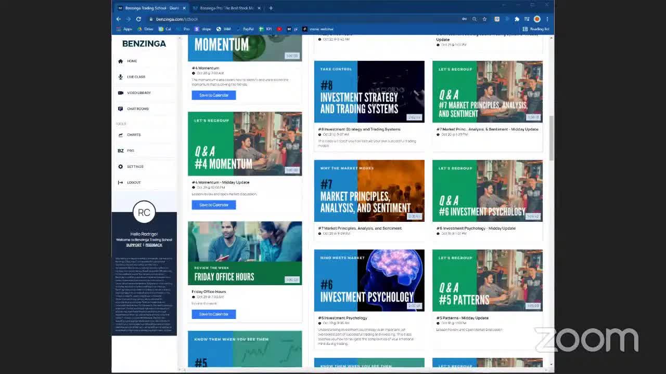Save #4 Momentum class to calendar
The width and height of the screenshot is (666, 374).
pyautogui.click(x=214, y=96)
